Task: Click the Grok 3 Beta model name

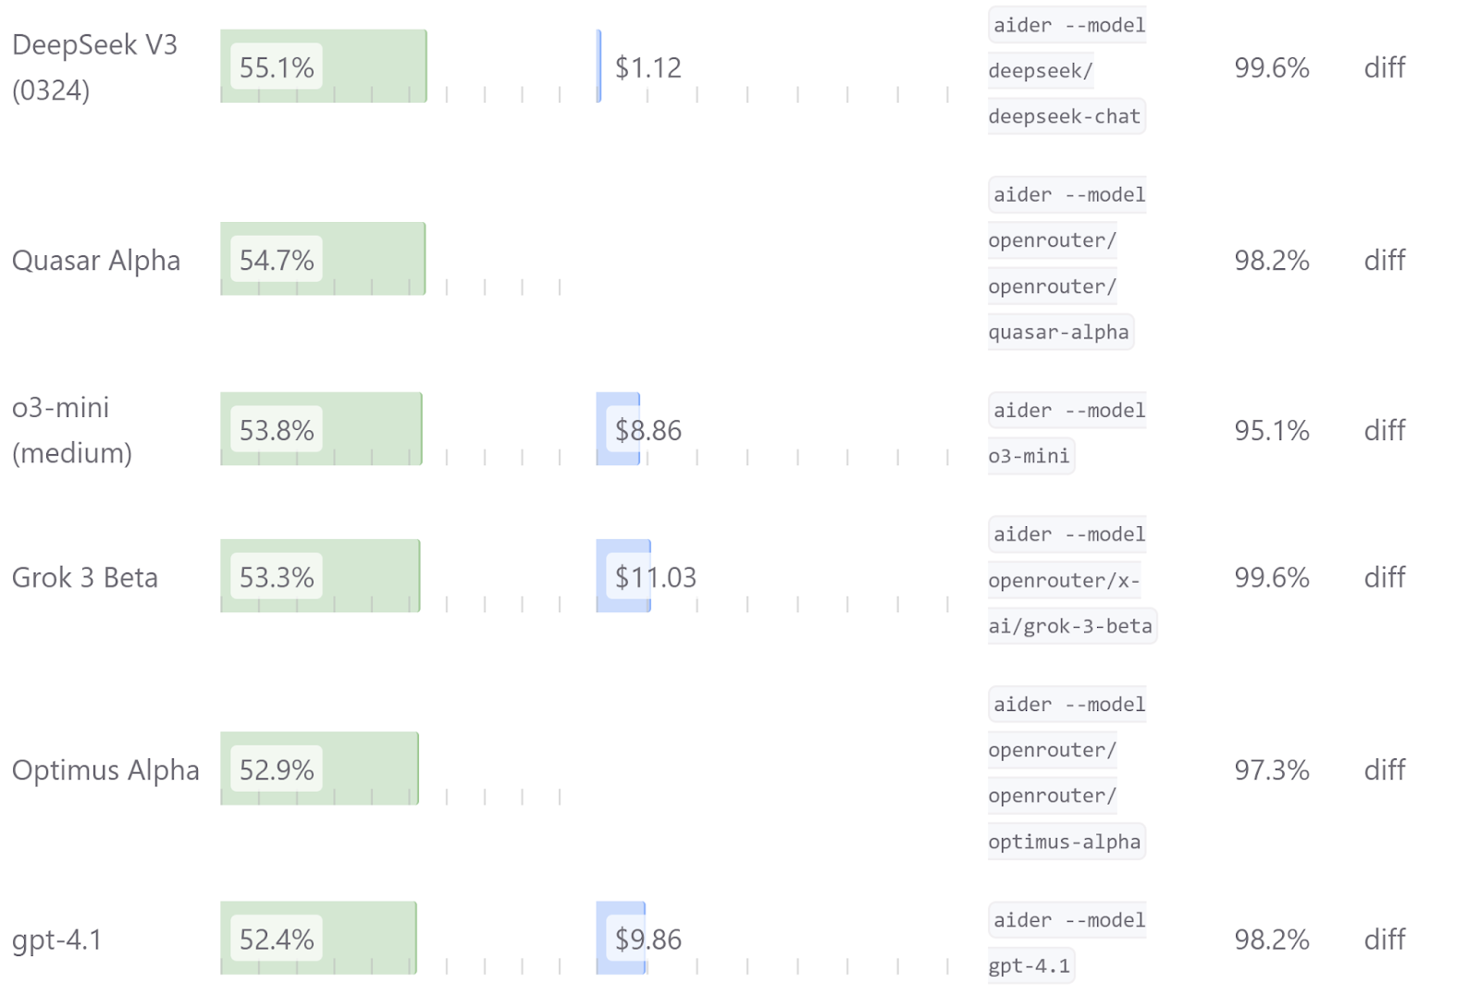Action: (x=85, y=578)
